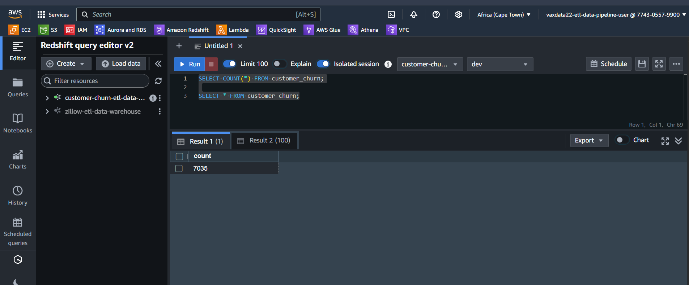The height and width of the screenshot is (285, 689).
Task: Open zillow-etl-data-warehouse options menu
Action: 160,111
